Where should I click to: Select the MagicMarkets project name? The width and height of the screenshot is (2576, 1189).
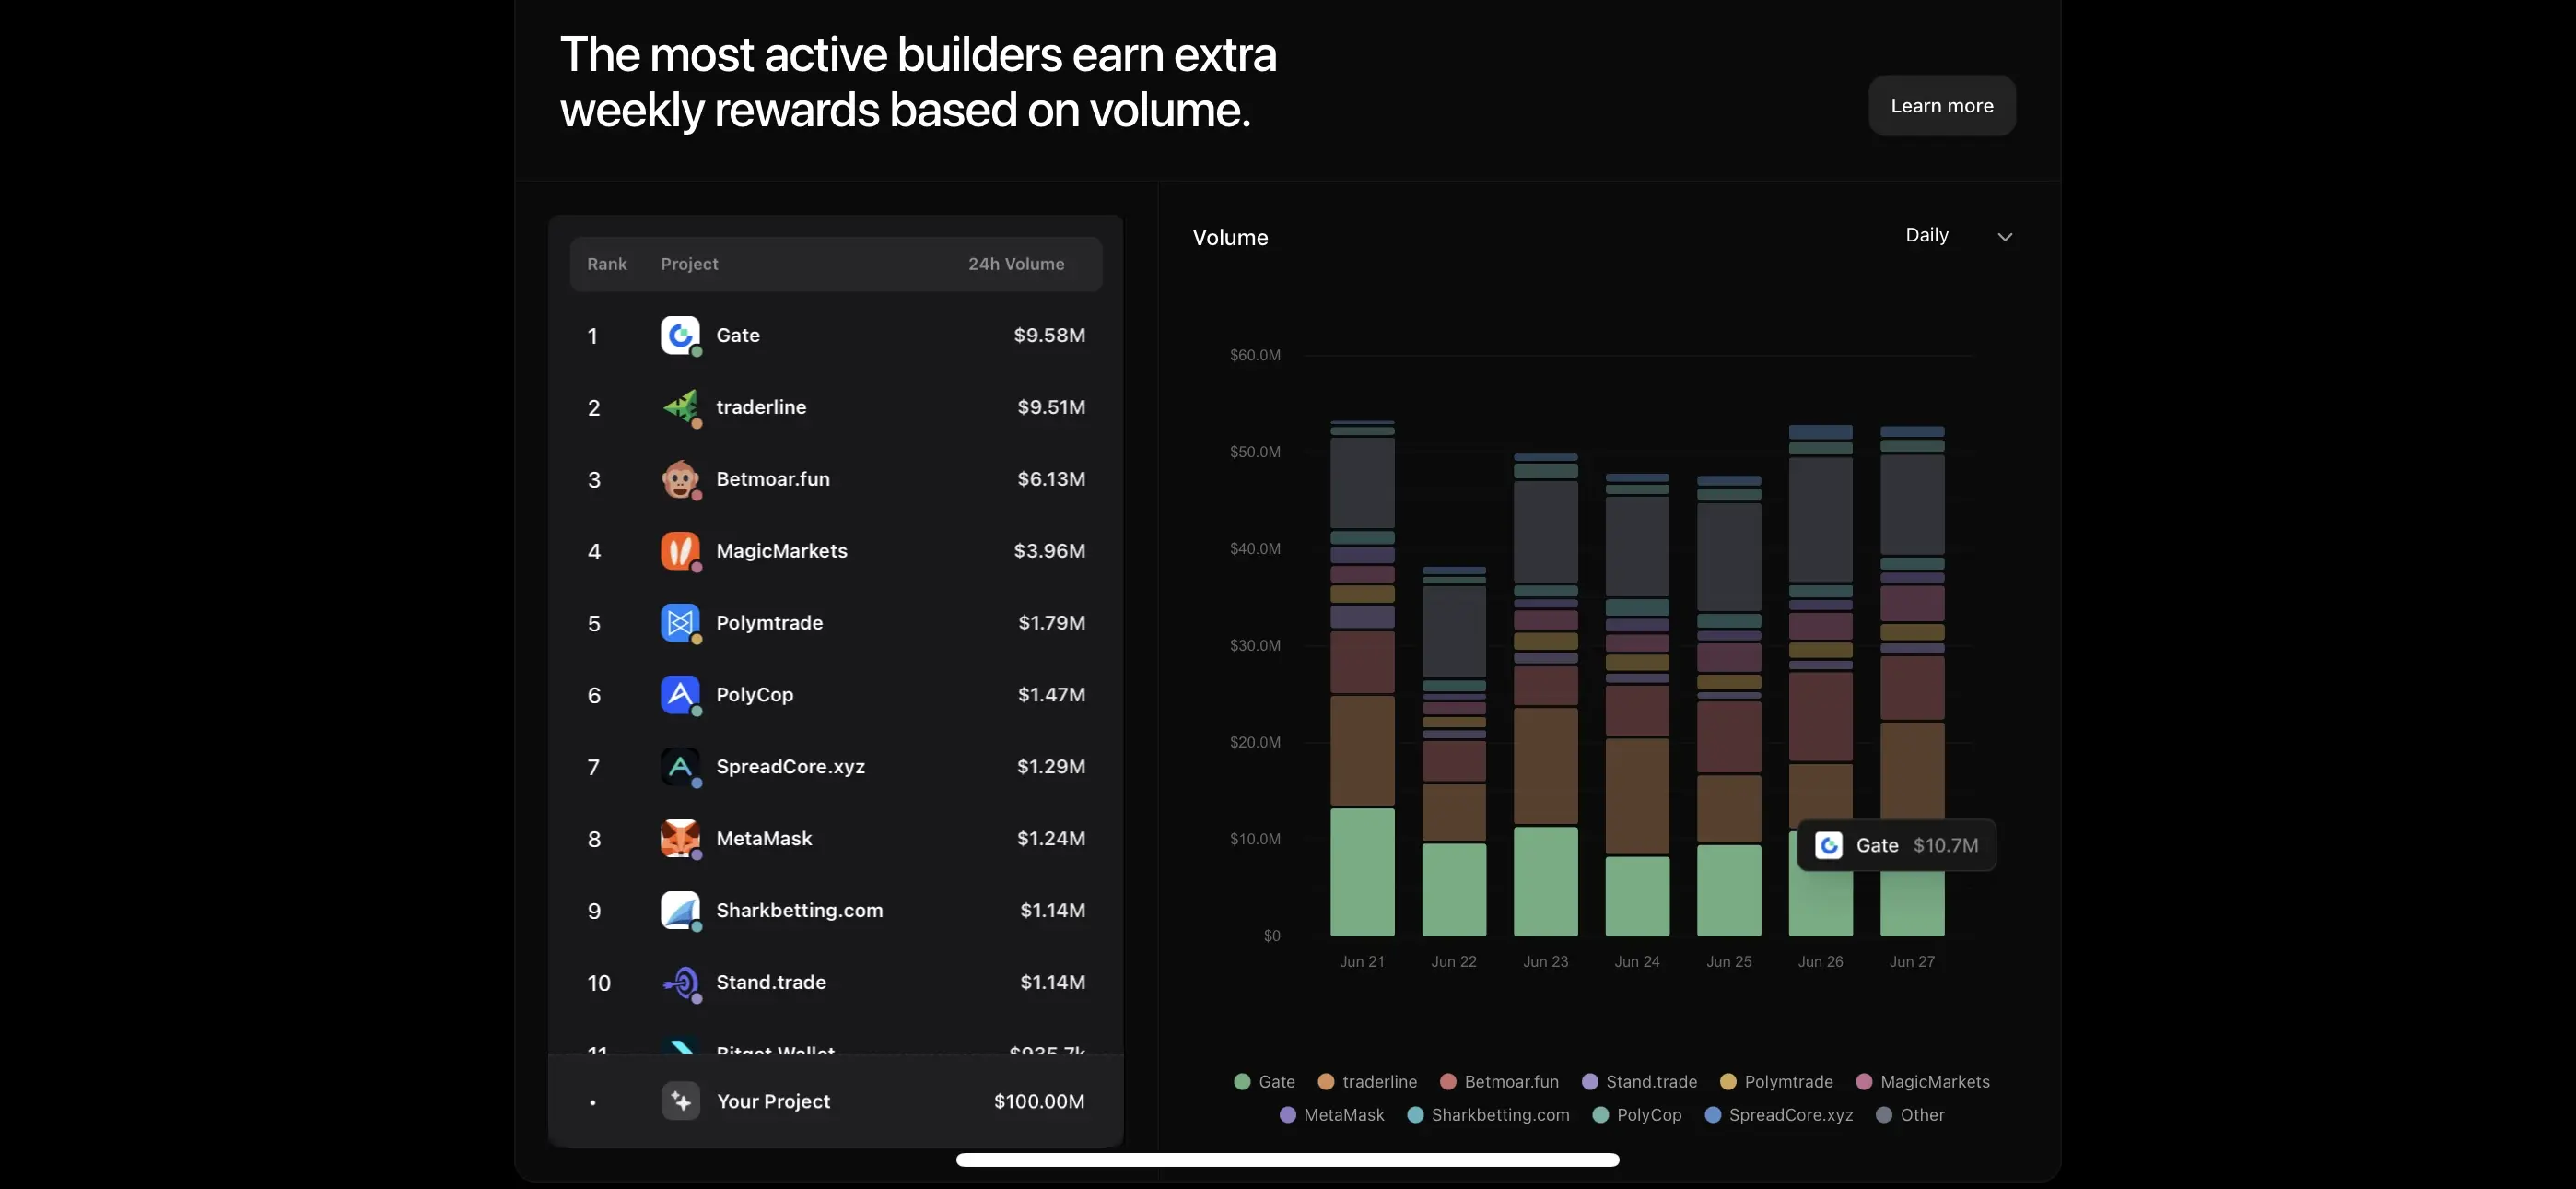point(782,551)
